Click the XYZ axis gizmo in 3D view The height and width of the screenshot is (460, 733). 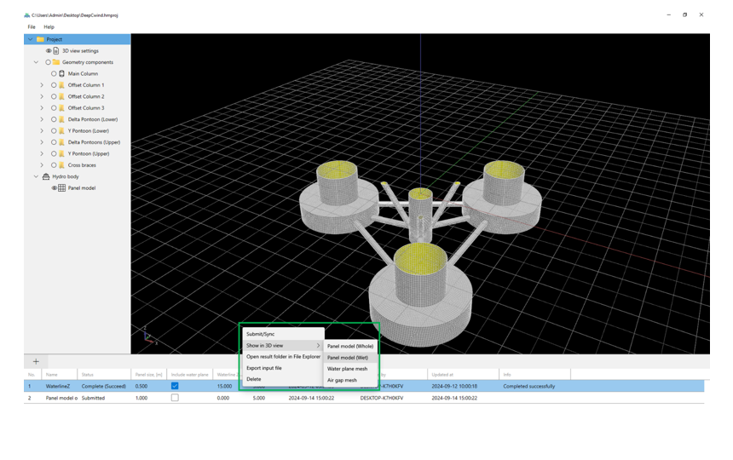pyautogui.click(x=150, y=336)
